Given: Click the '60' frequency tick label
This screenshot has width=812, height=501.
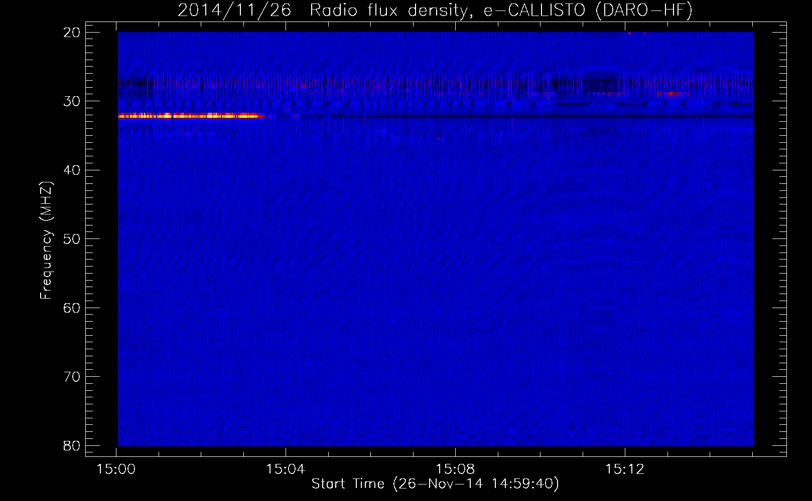Looking at the screenshot, I should tap(72, 308).
